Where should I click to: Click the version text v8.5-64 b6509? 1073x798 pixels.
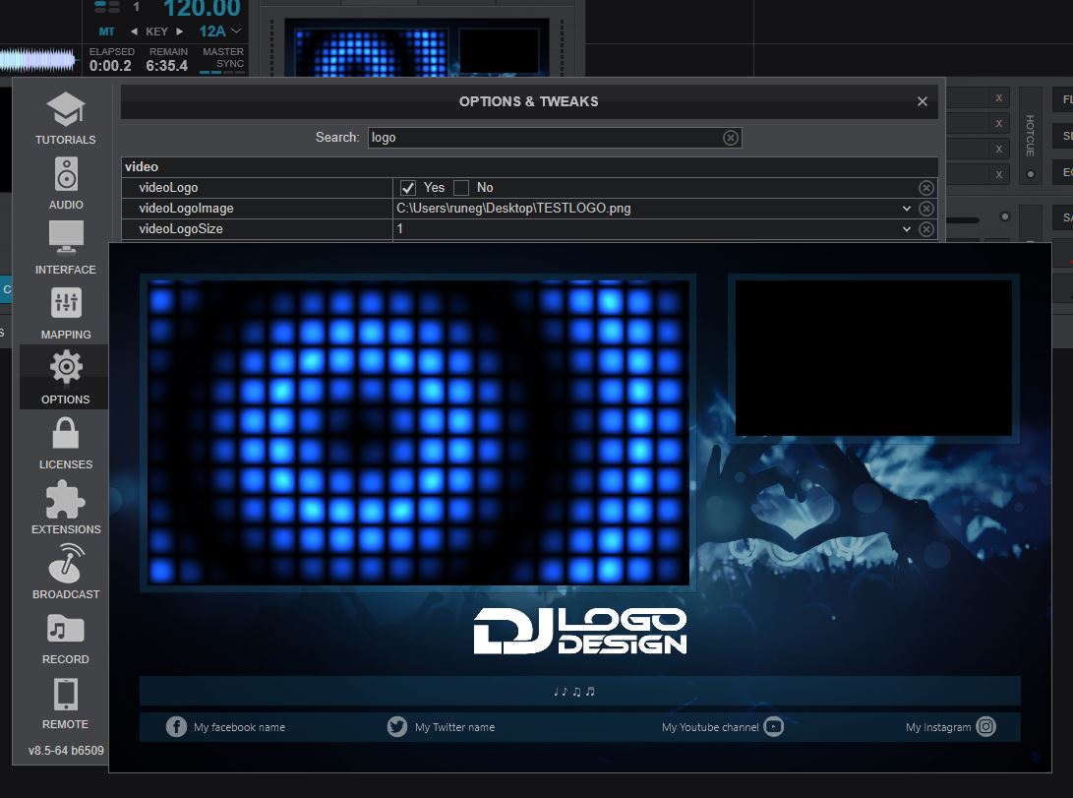(66, 750)
